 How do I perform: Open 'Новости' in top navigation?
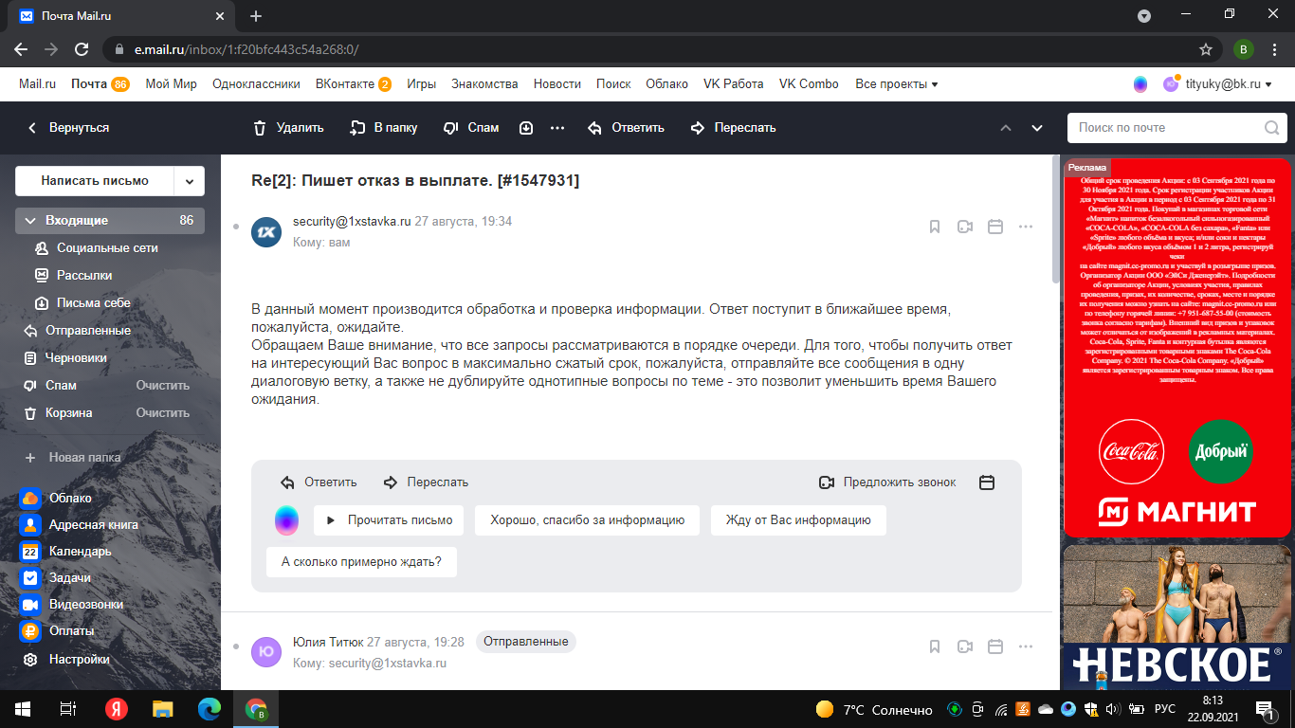556,84
